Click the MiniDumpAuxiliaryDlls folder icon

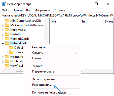click(x=7, y=21)
